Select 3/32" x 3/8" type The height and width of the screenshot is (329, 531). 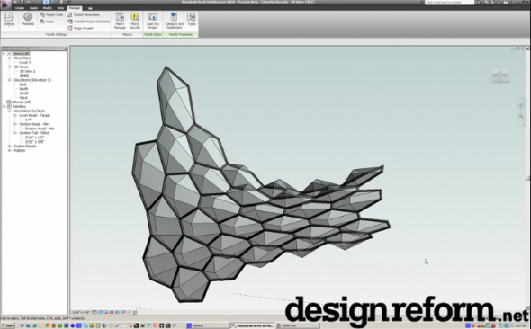pos(34,142)
